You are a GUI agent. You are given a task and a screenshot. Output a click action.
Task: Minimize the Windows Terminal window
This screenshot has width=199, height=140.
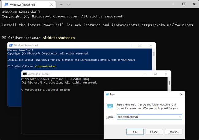click(173, 4)
